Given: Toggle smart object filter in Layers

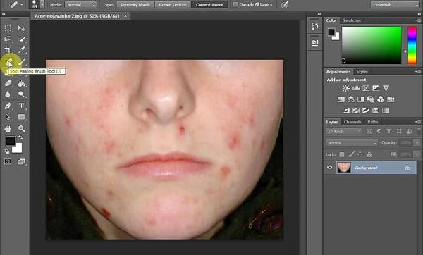Looking at the screenshot, I should (x=409, y=131).
